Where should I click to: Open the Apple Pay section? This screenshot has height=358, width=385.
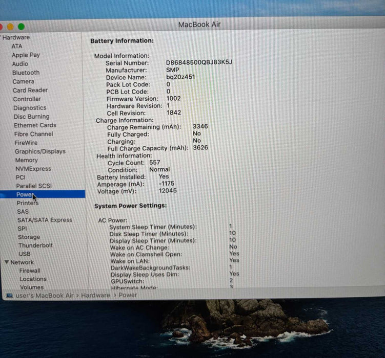(x=26, y=55)
